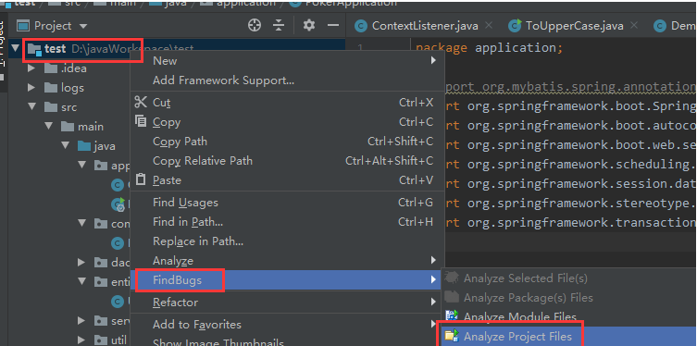Click the ContextListener.java class icon
The image size is (697, 346).
tap(361, 26)
